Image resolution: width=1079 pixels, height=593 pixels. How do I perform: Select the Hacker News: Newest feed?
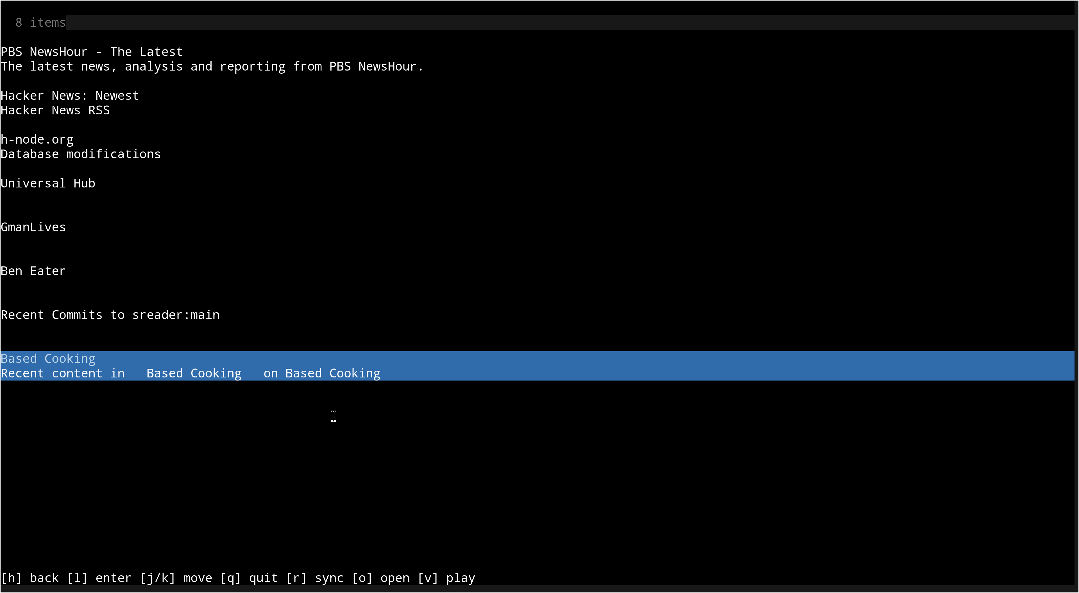pyautogui.click(x=69, y=96)
